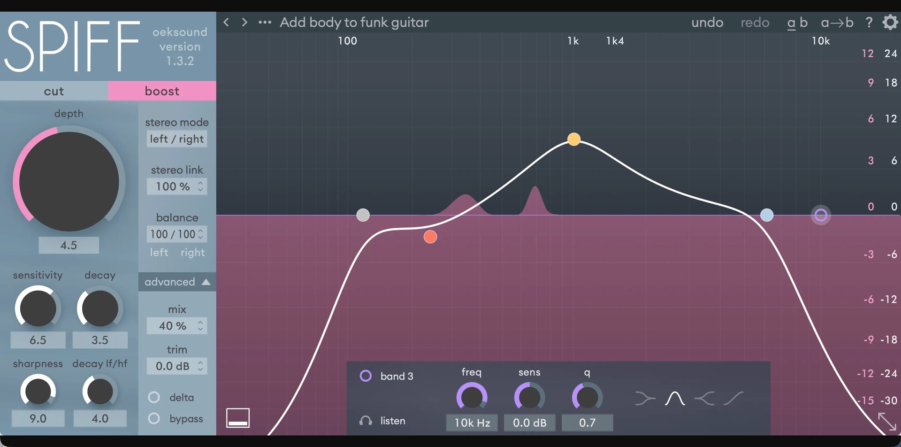The height and width of the screenshot is (447, 901).
Task: Switch to the b preset state
Action: [803, 22]
